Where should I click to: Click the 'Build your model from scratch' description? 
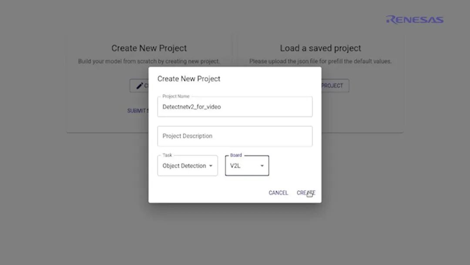[149, 61]
